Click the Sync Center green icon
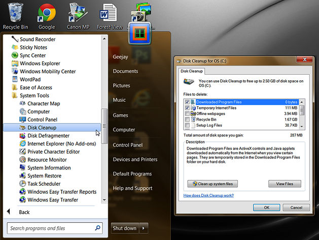The height and width of the screenshot is (240, 319). pos(15,55)
